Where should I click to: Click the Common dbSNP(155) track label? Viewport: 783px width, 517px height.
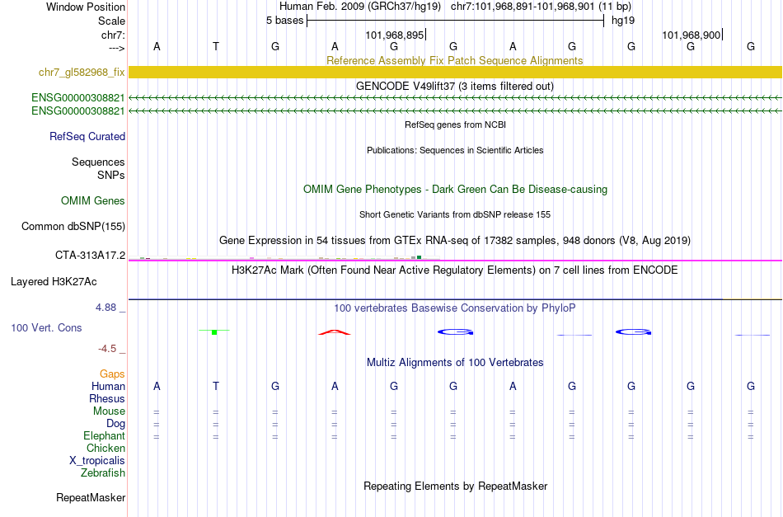pyautogui.click(x=73, y=226)
